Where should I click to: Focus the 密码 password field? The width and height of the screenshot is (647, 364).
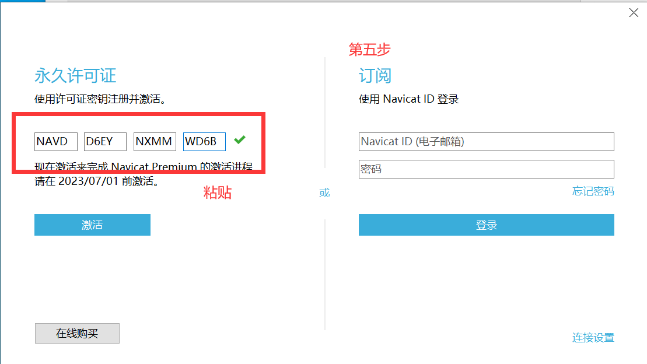click(x=486, y=169)
